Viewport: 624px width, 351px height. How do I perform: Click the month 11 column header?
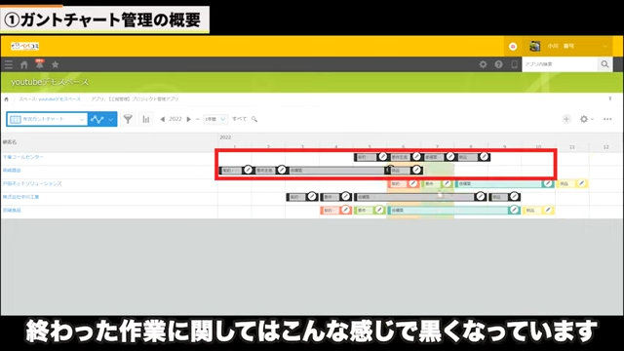(x=572, y=147)
